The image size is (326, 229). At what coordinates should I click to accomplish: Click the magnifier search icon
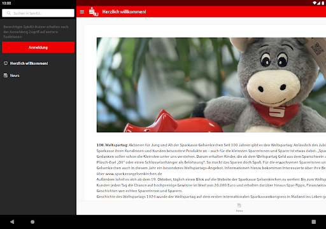(x=9, y=13)
